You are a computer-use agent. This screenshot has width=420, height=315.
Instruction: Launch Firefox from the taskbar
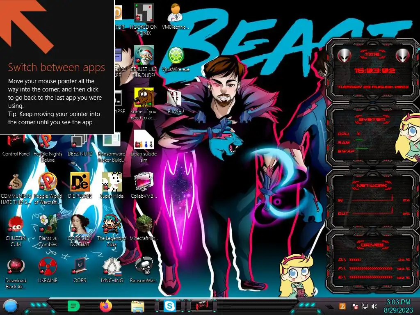106,306
